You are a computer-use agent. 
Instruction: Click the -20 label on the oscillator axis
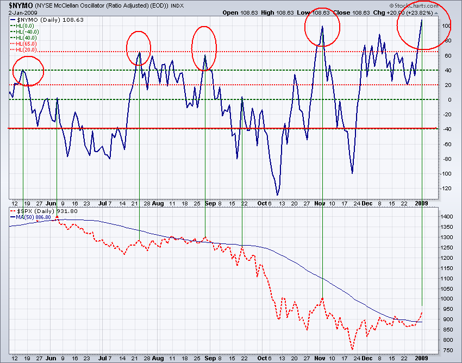[447, 115]
